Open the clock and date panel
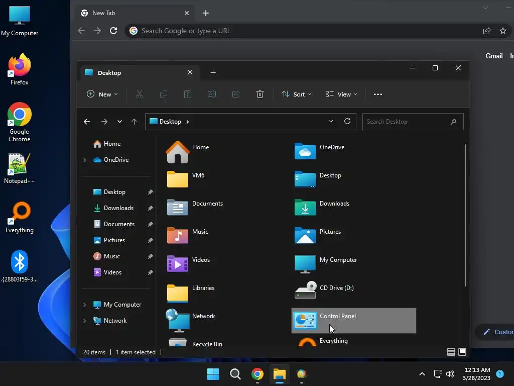The image size is (514, 386). [476, 374]
